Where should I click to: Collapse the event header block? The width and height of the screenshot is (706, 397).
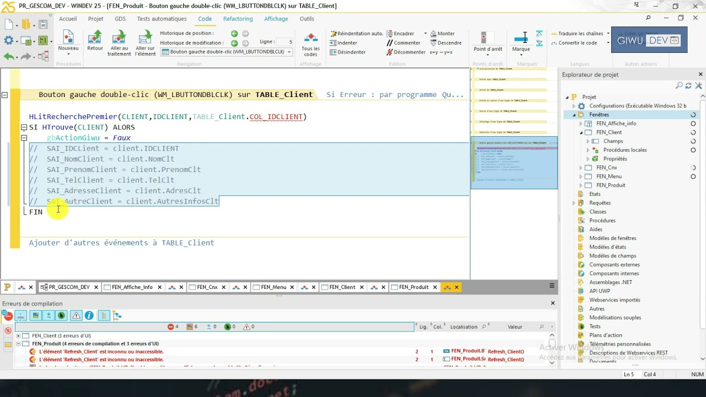4,95
